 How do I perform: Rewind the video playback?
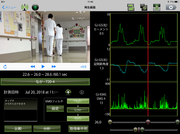point(33,66)
